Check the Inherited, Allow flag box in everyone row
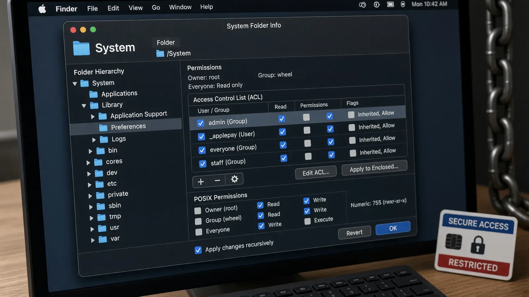The height and width of the screenshot is (297, 529). (x=352, y=140)
